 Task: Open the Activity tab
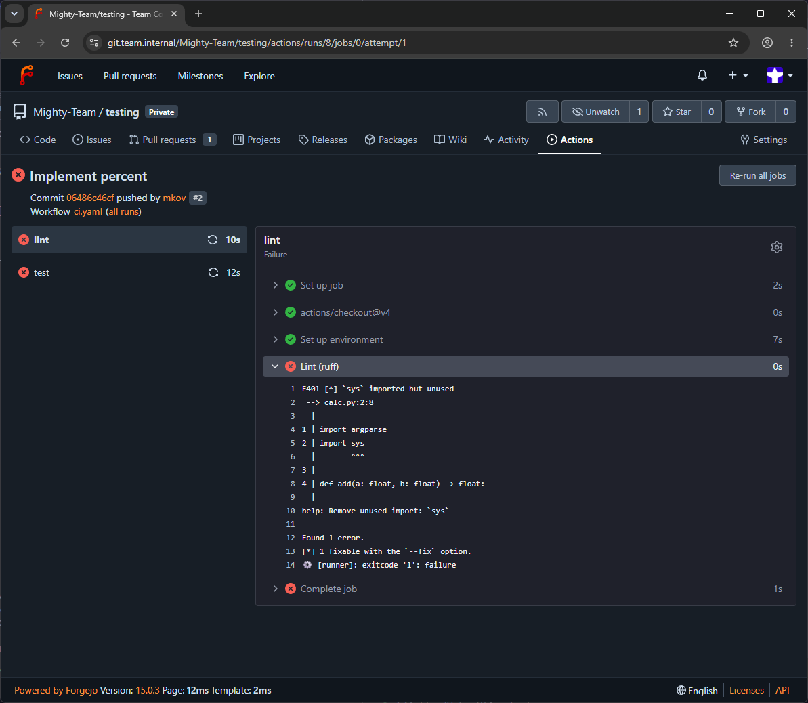coord(506,140)
